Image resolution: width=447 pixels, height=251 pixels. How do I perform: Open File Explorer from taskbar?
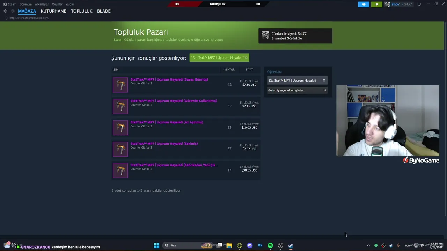pyautogui.click(x=229, y=245)
